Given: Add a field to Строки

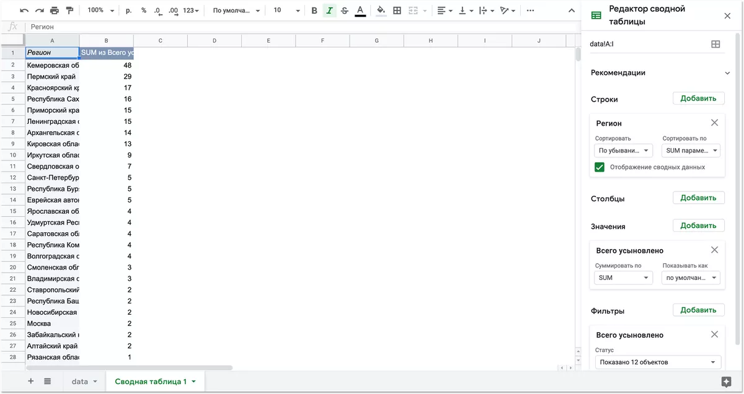Looking at the screenshot, I should click(x=698, y=98).
